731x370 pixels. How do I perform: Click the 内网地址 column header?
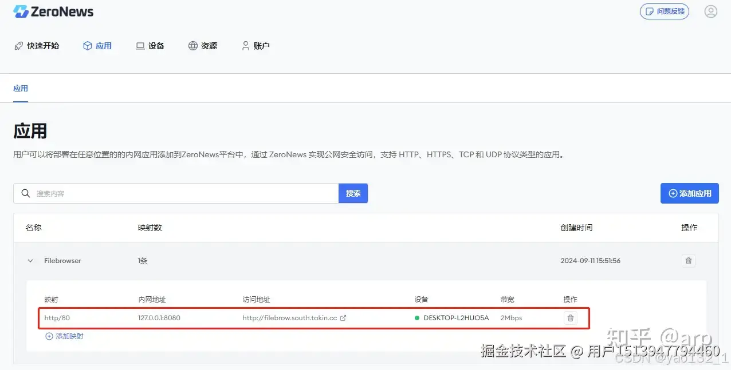152,300
